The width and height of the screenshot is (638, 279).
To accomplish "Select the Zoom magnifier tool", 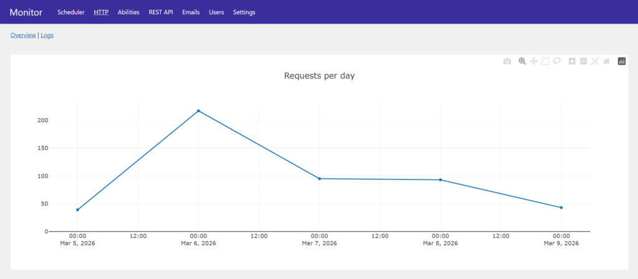I will [x=522, y=61].
